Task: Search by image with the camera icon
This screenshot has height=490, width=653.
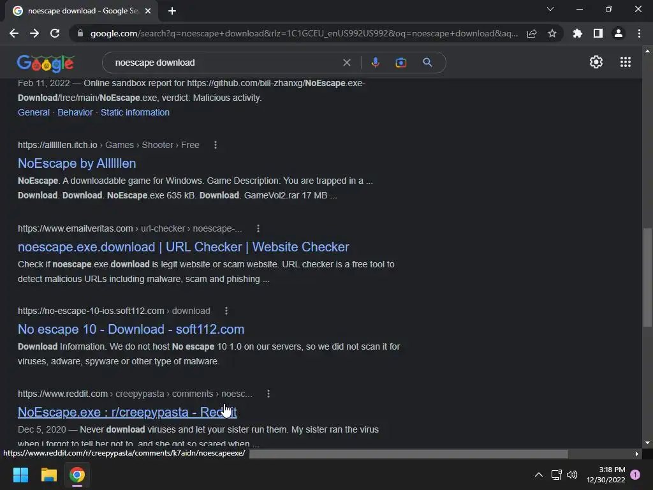Action: point(400,63)
